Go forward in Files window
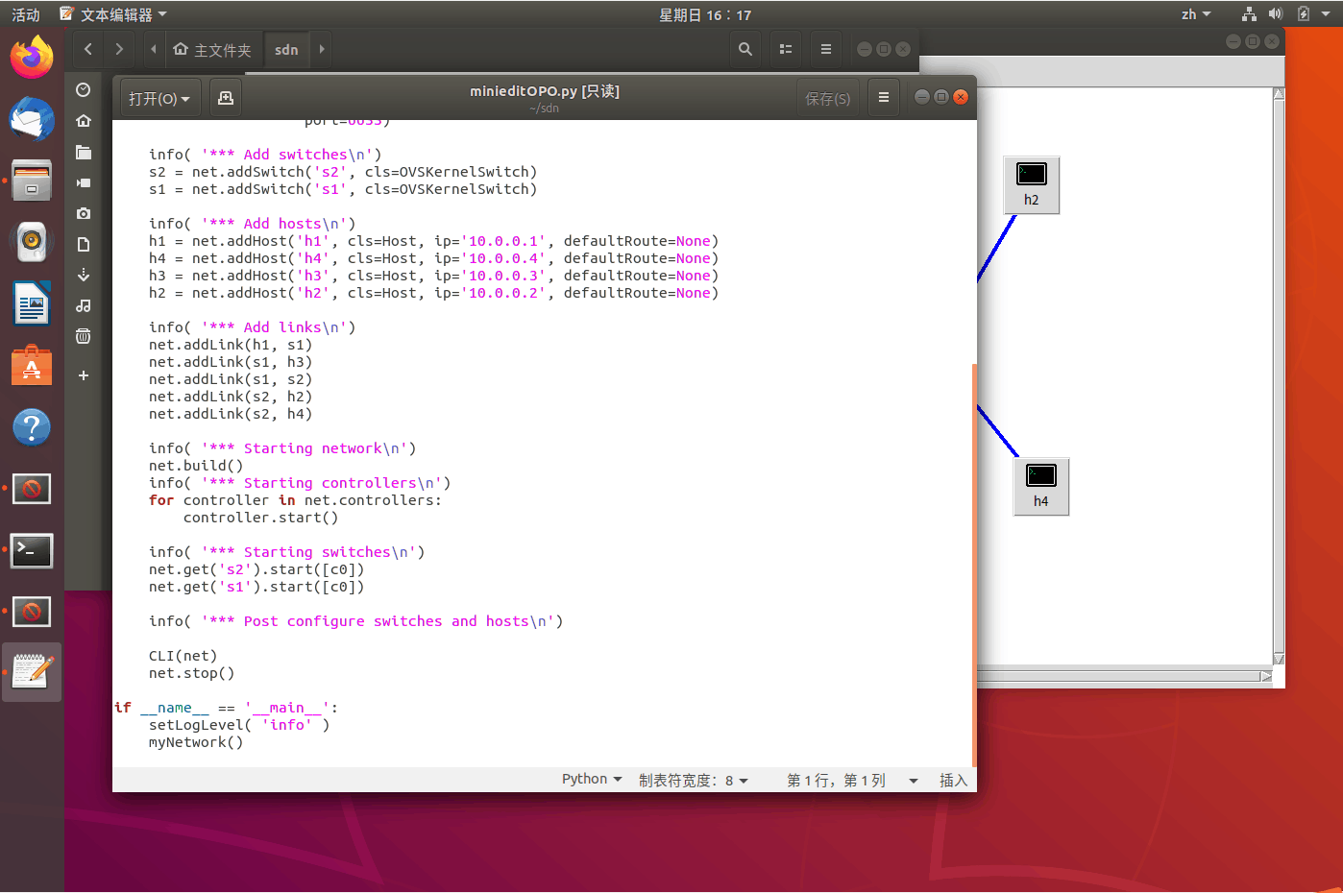The height and width of the screenshot is (893, 1343). [119, 49]
